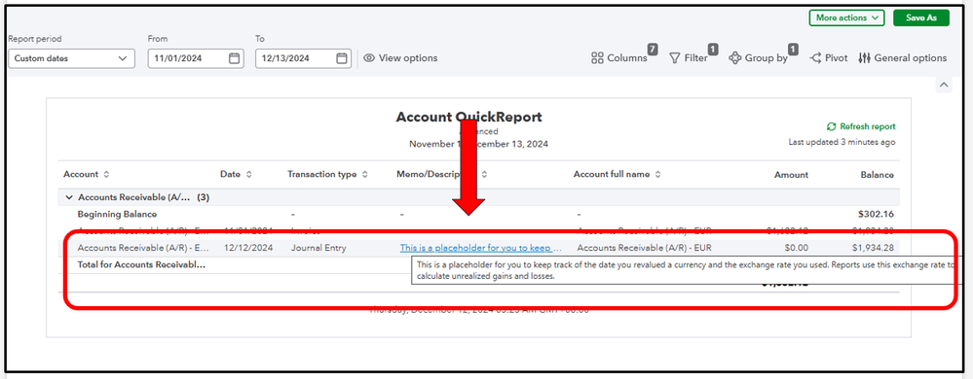Click the Save As button
973x379 pixels.
(920, 17)
